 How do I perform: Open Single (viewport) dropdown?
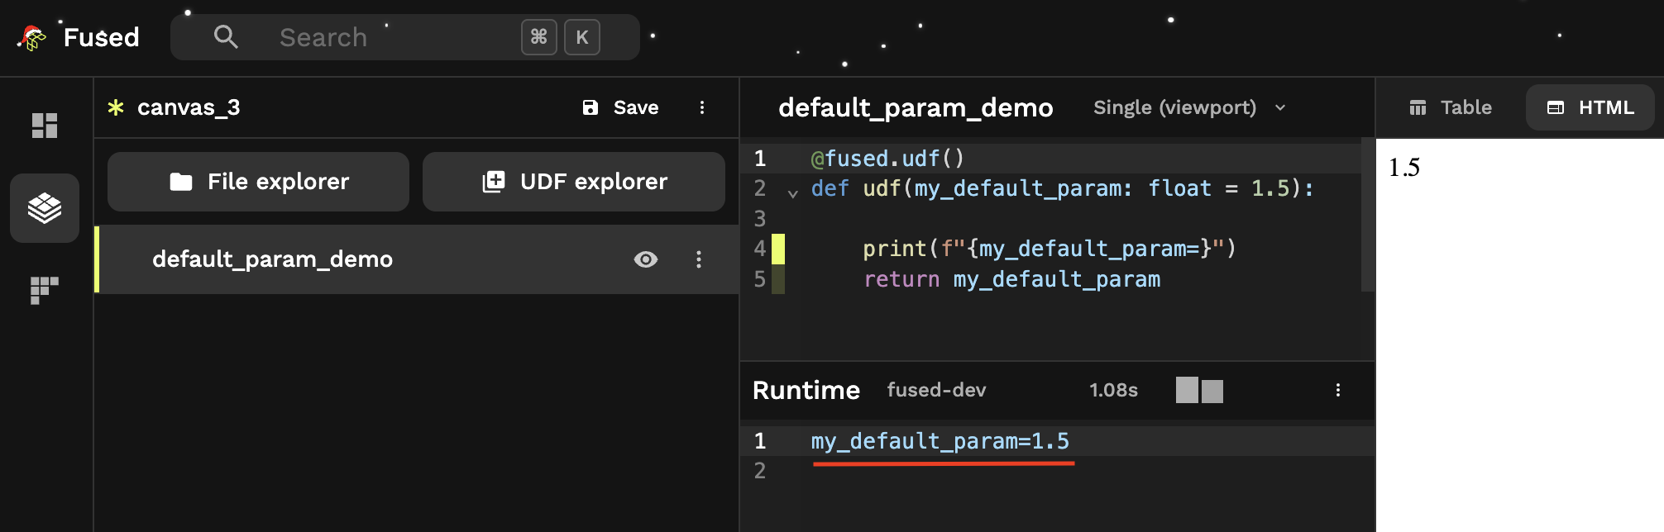[1189, 107]
